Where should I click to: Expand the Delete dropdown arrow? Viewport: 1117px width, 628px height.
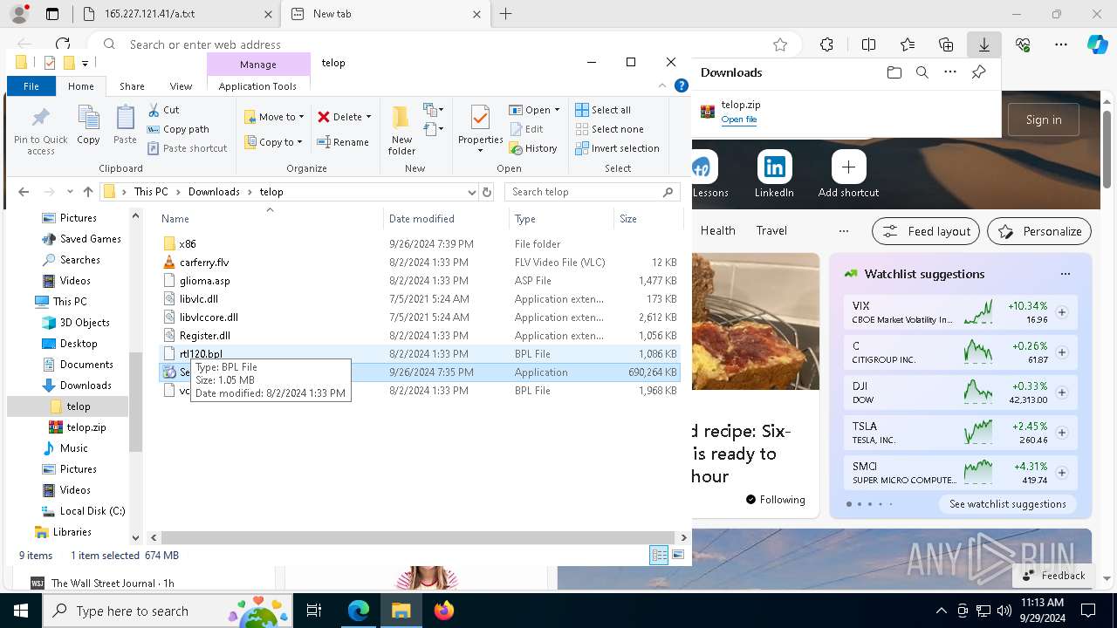pyautogui.click(x=368, y=117)
